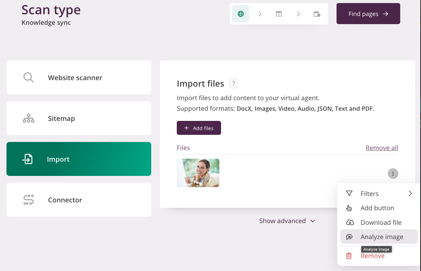Click the Scan type heading
The width and height of the screenshot is (421, 271).
tap(51, 10)
